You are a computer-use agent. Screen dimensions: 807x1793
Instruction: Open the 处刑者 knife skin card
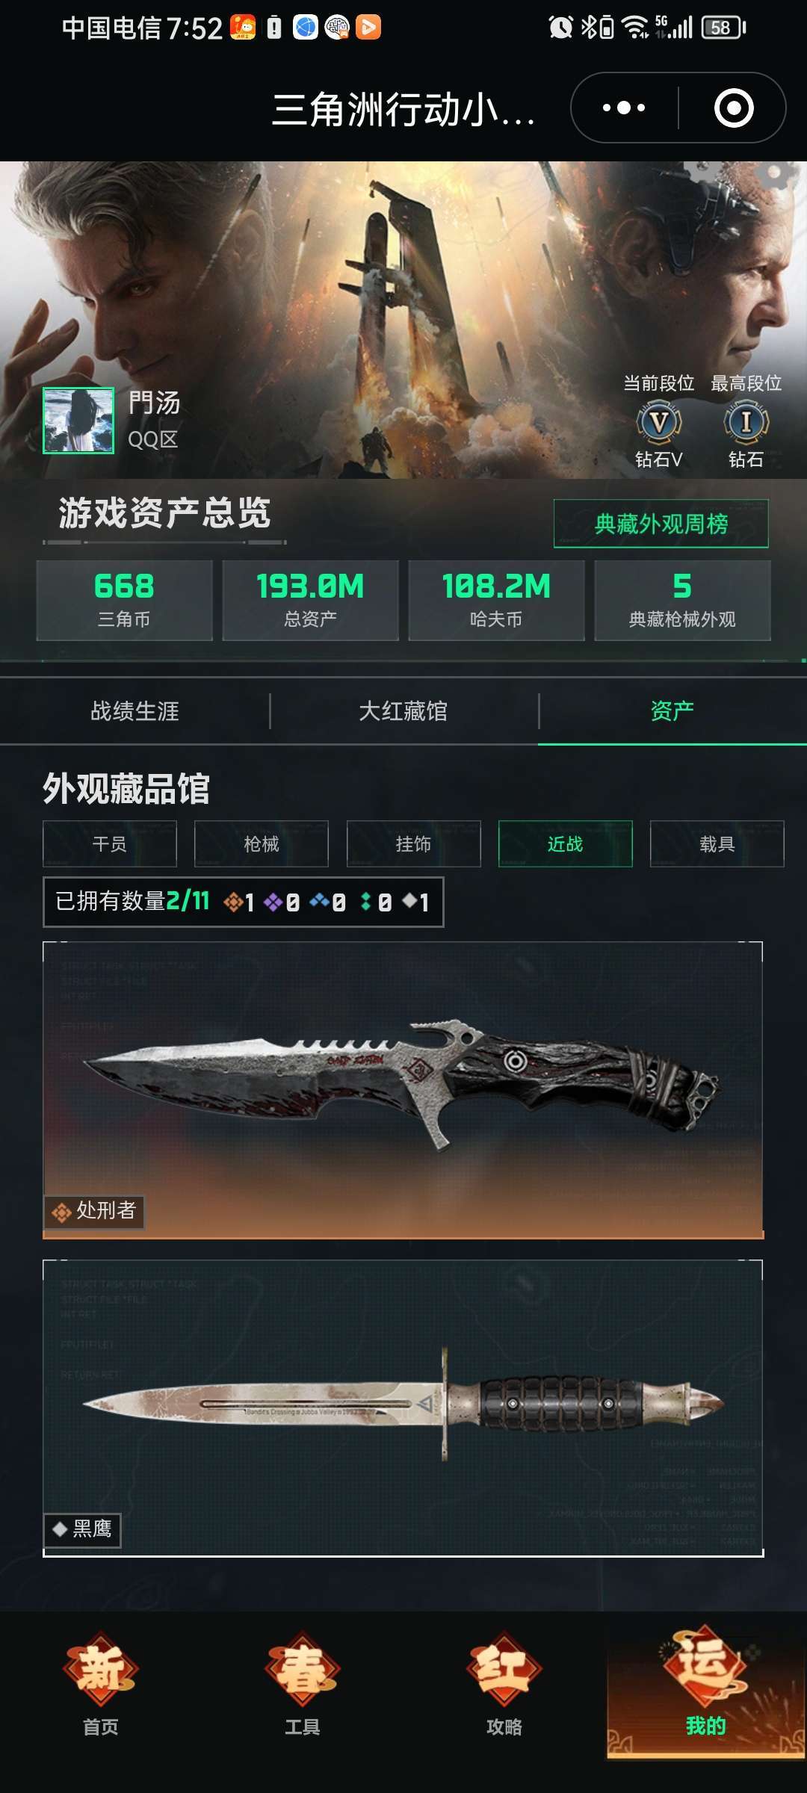403,1090
